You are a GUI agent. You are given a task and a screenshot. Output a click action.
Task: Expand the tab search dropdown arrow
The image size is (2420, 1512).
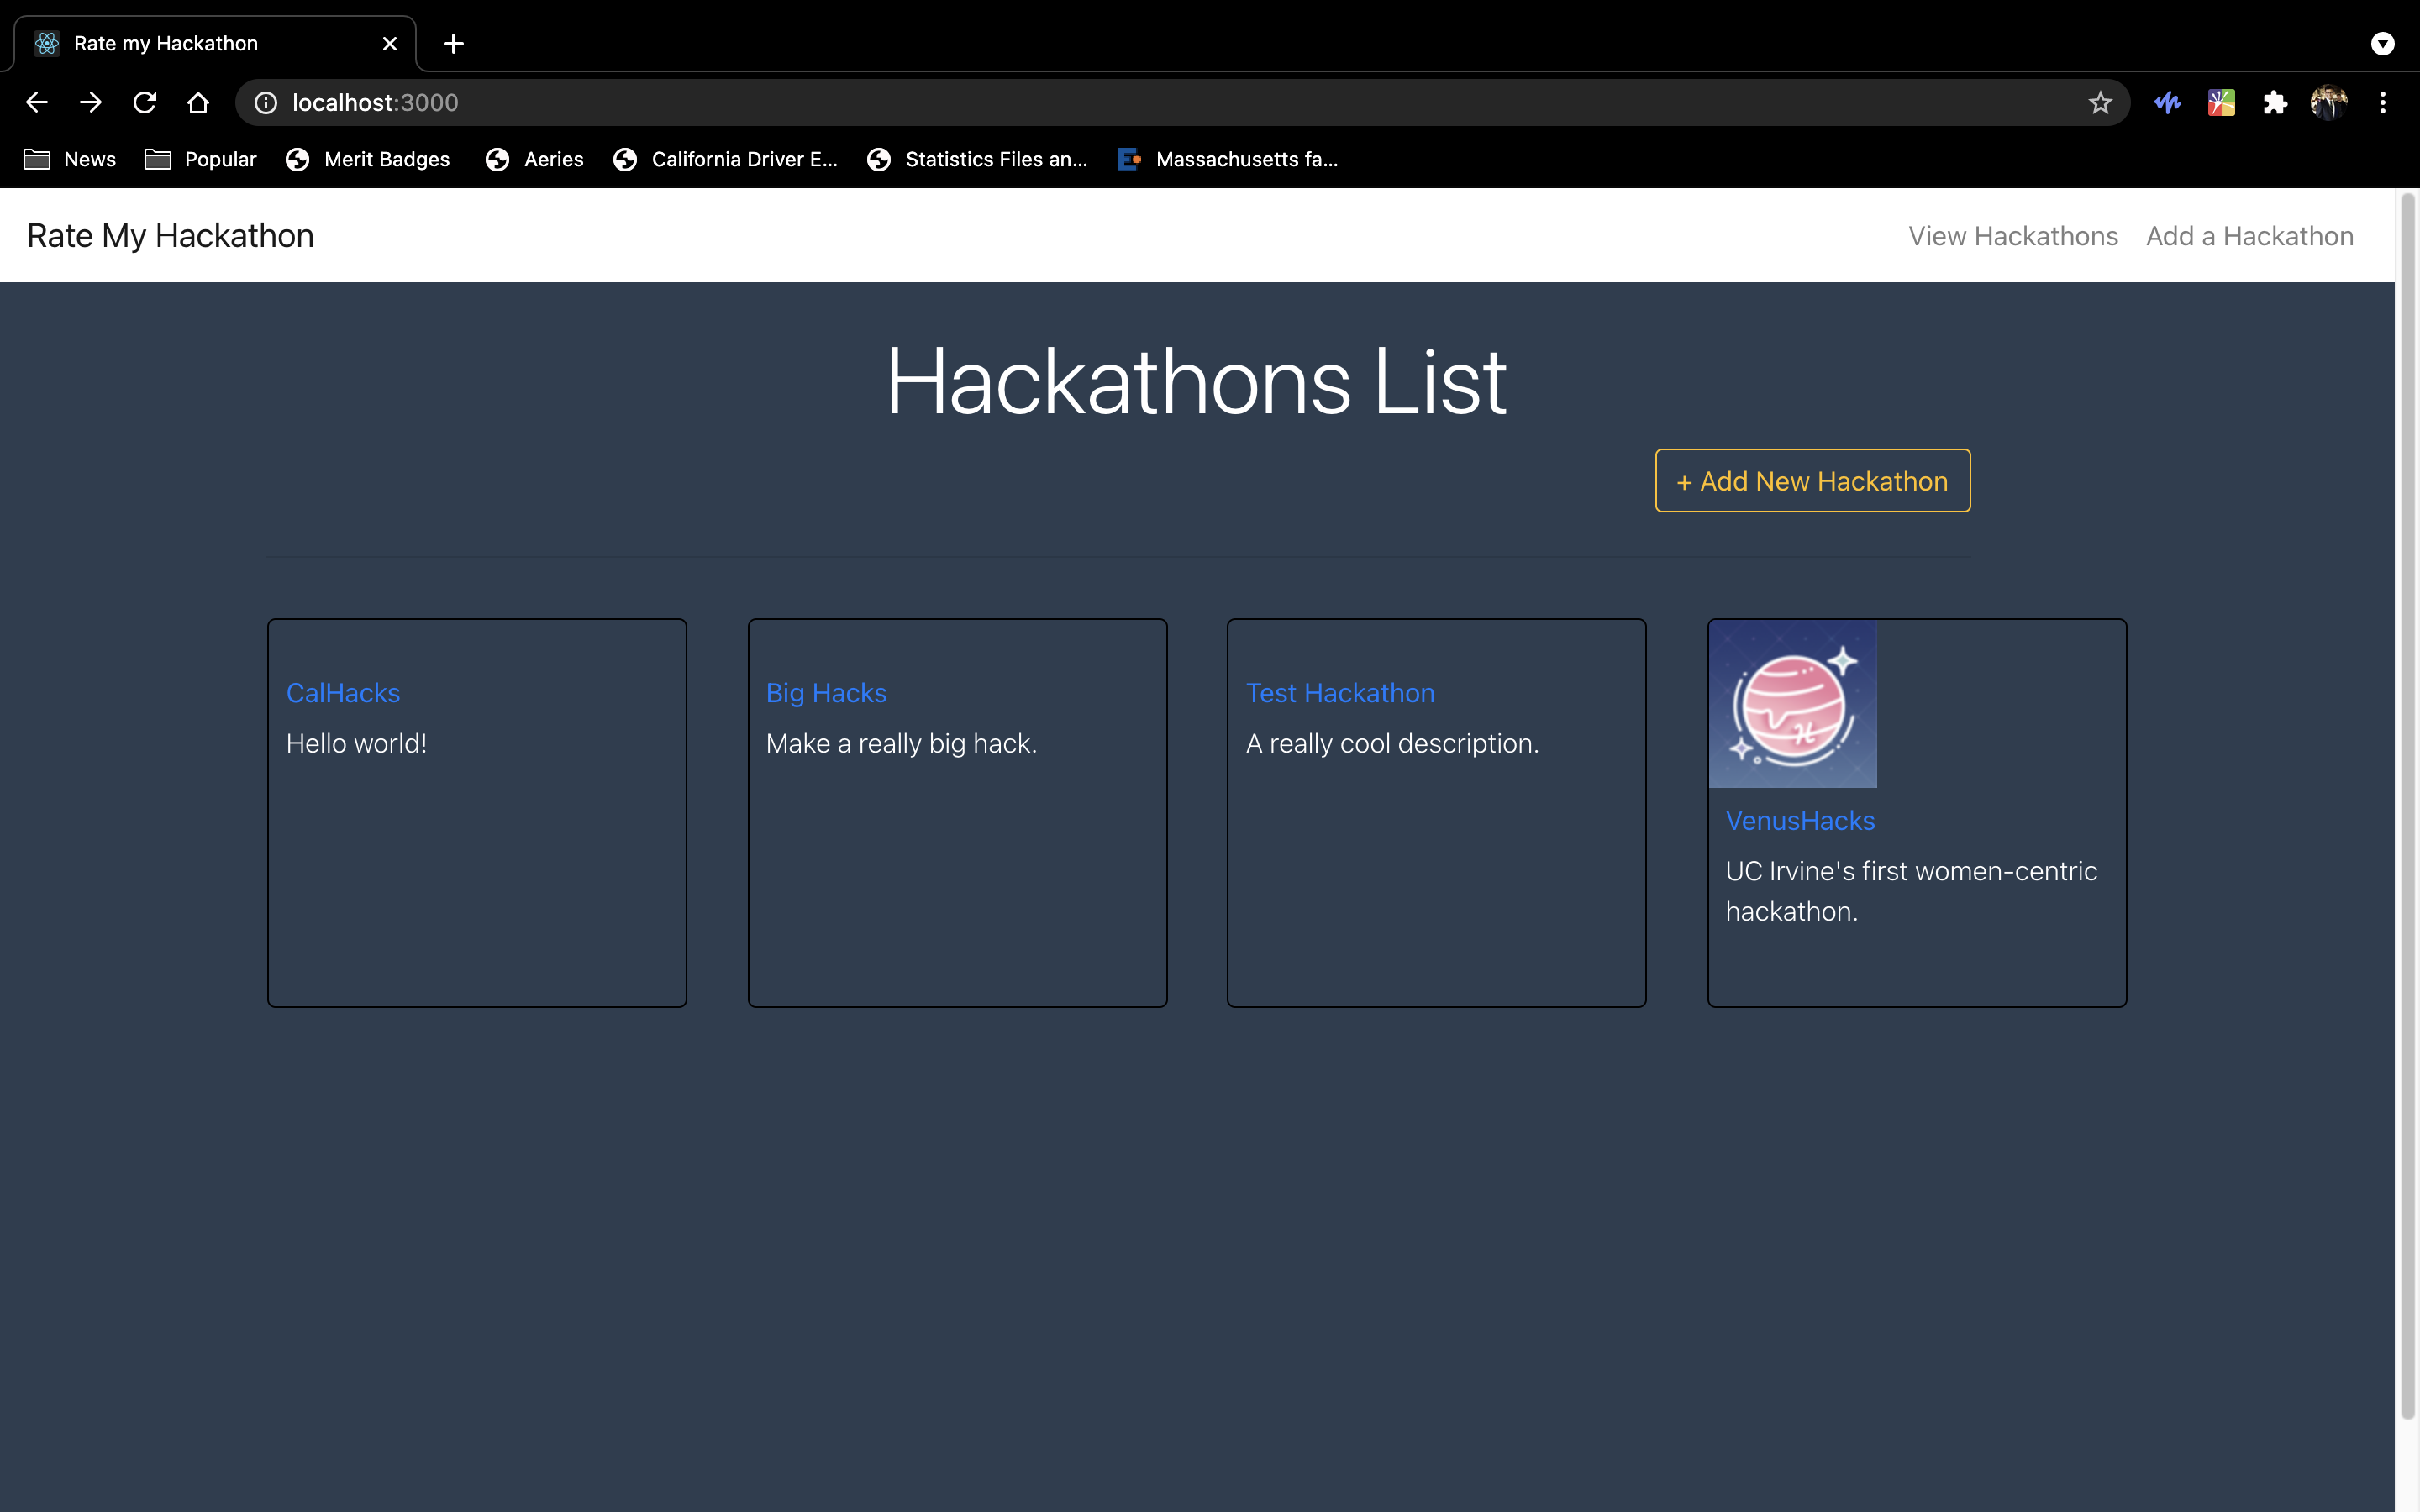pos(2383,43)
